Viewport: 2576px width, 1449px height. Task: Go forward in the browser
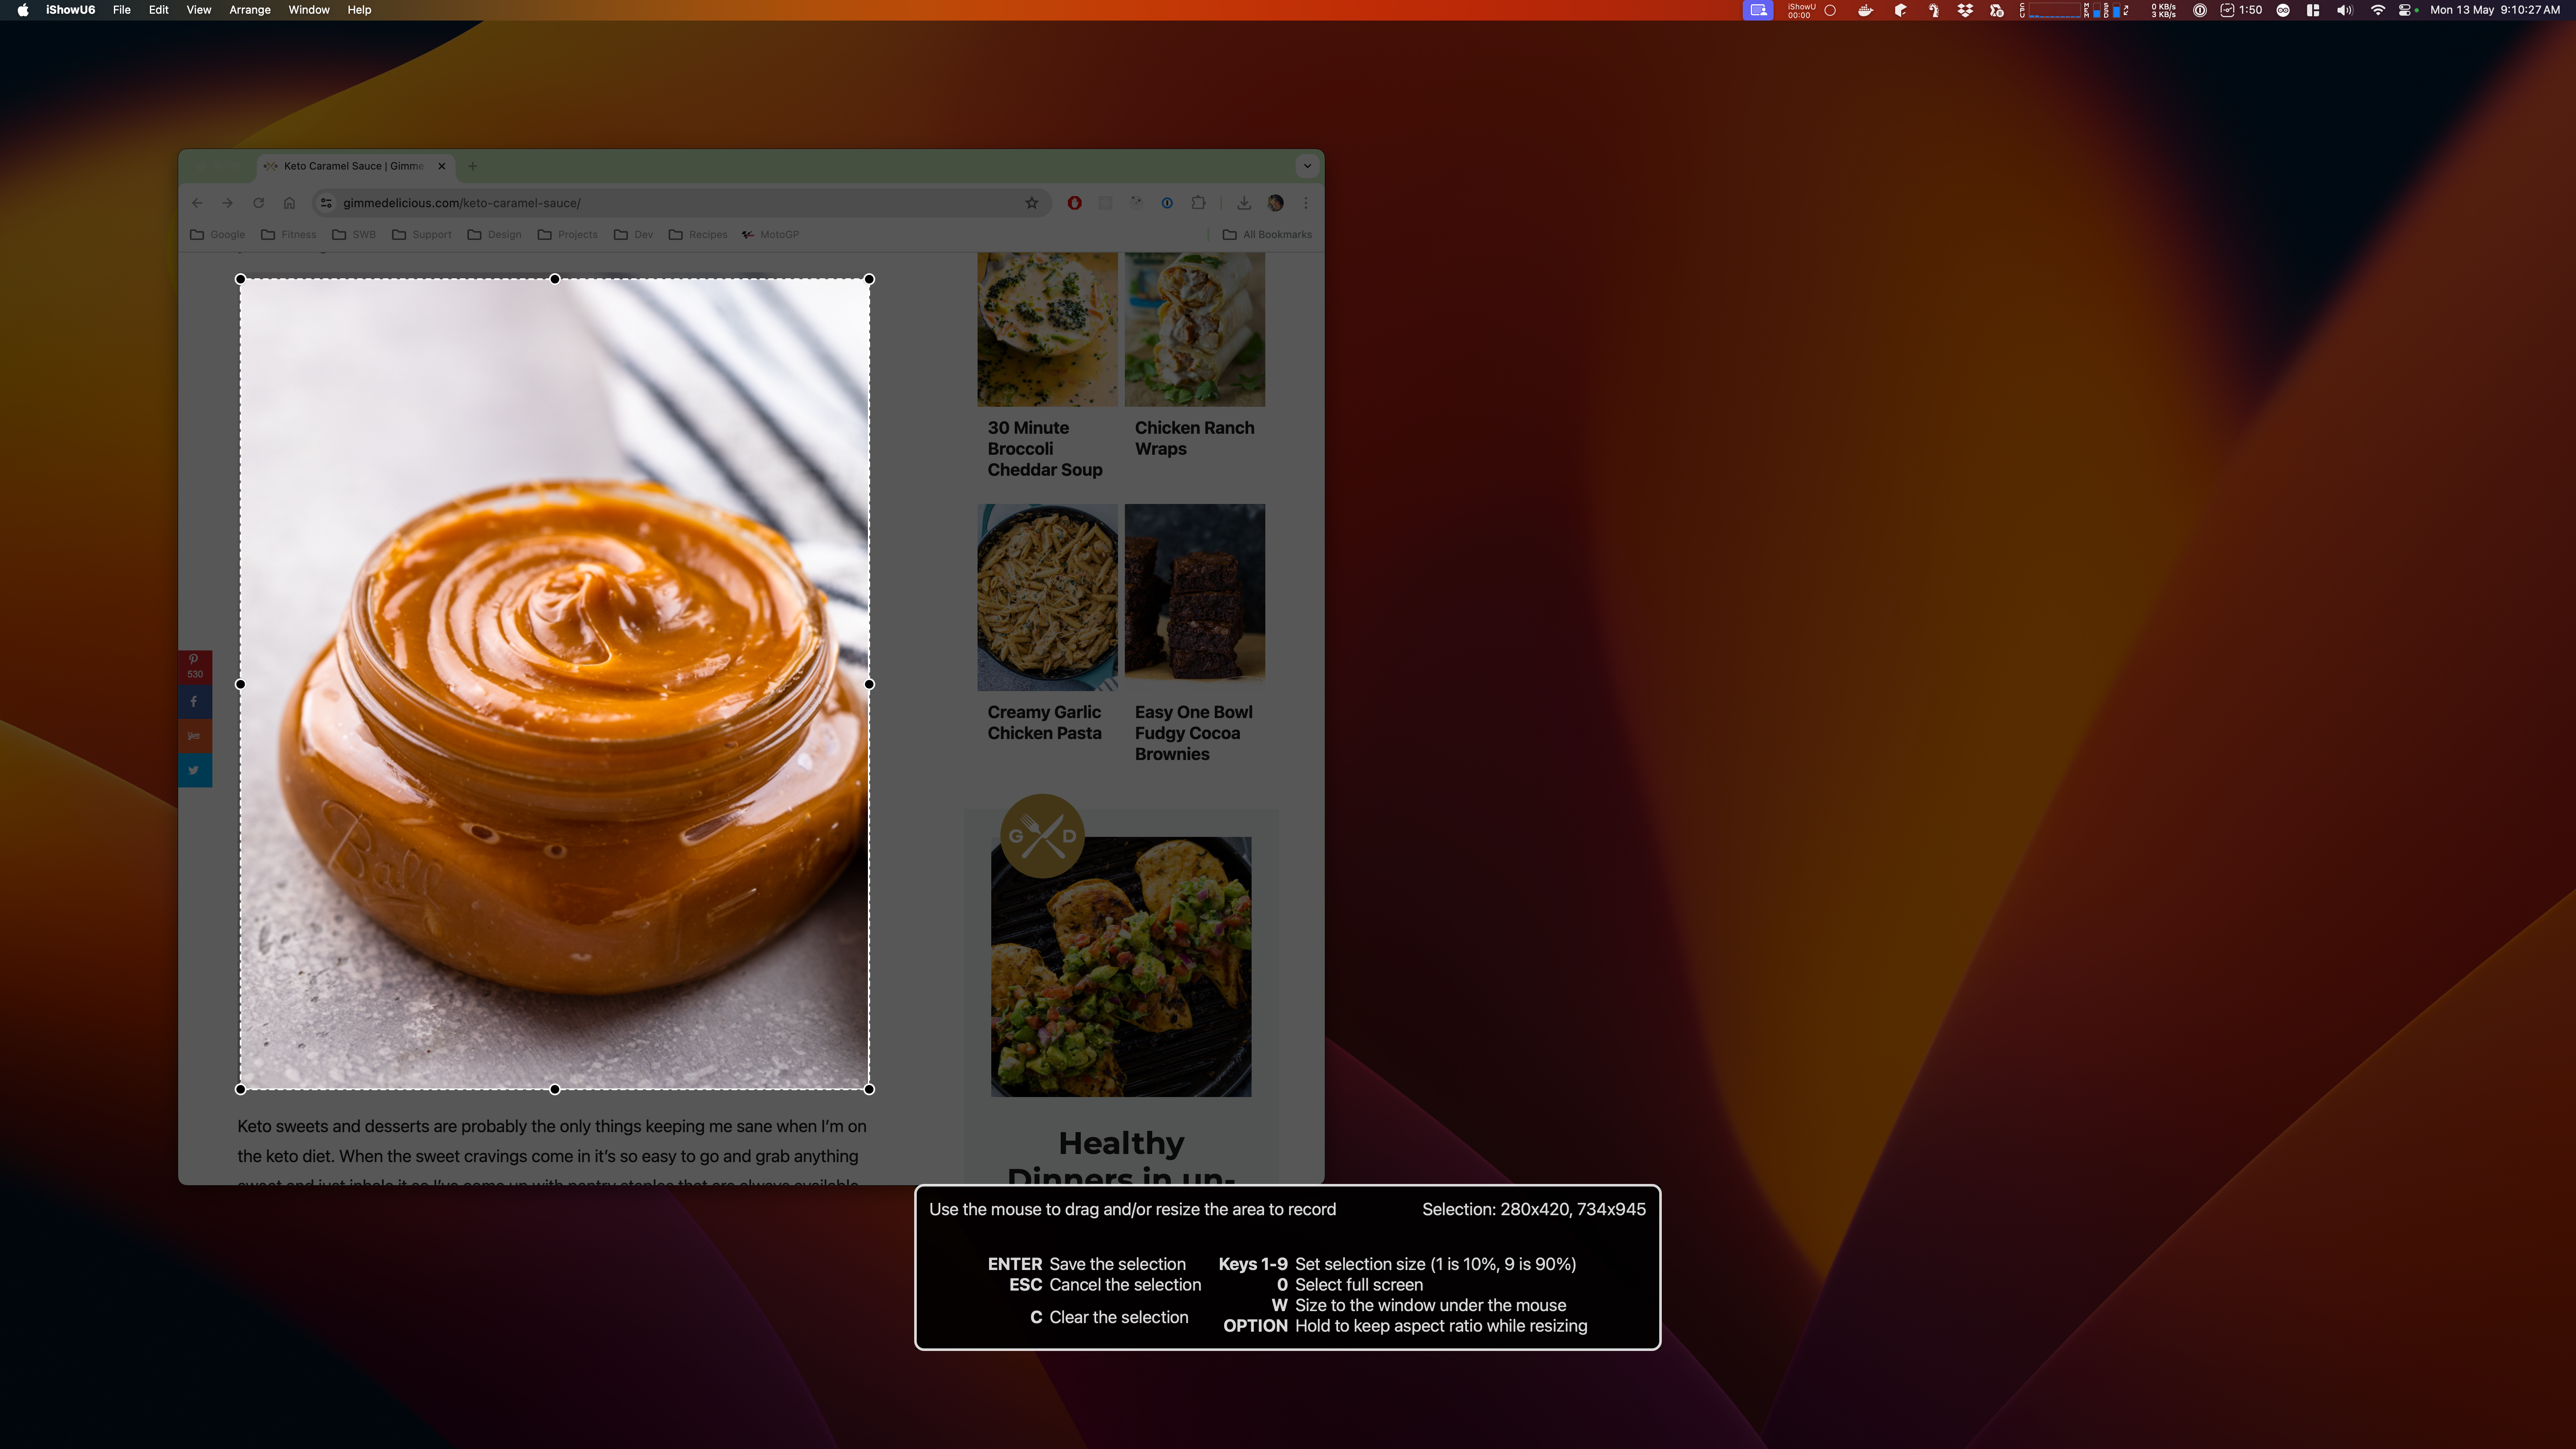click(x=228, y=203)
